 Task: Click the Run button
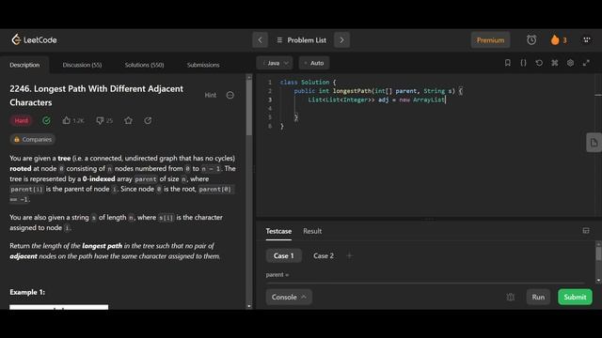tap(538, 297)
